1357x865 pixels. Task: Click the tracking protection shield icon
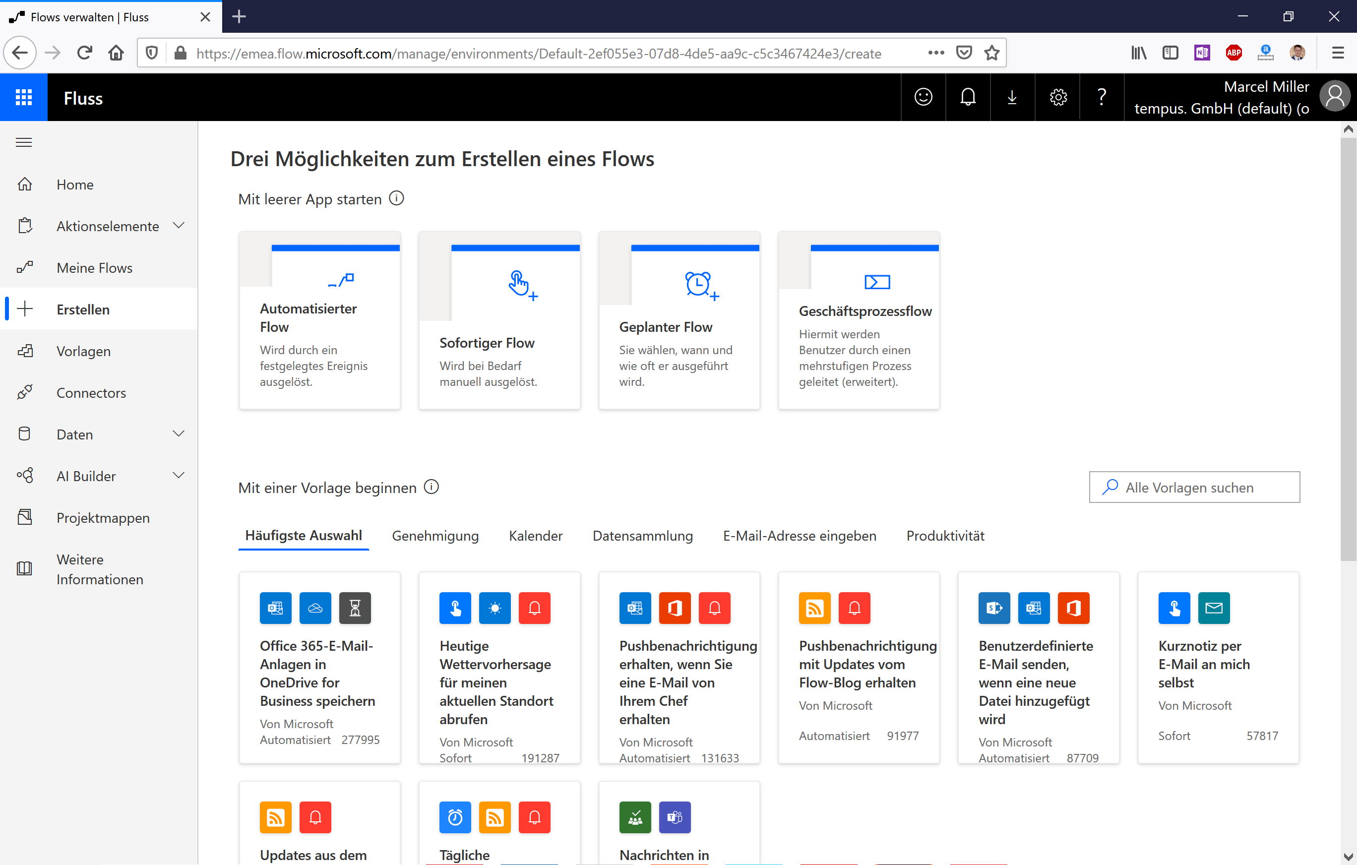[152, 53]
